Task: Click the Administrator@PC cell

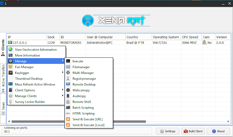Action: pos(100,43)
